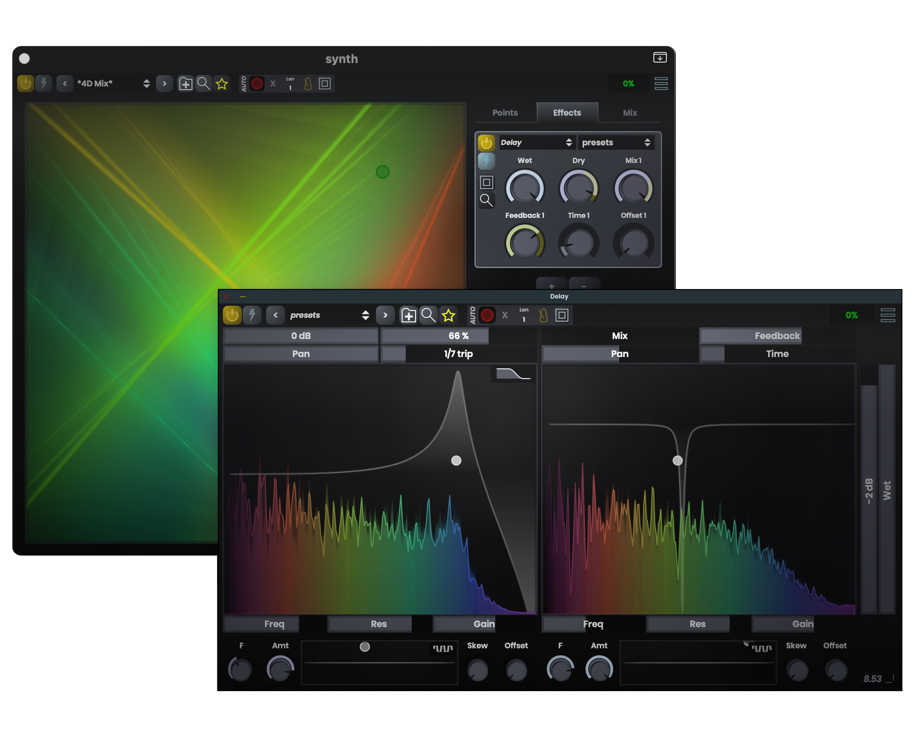Screen dimensions: 915x733
Task: Click blue lightning icon in effects slot
Action: pyautogui.click(x=486, y=161)
